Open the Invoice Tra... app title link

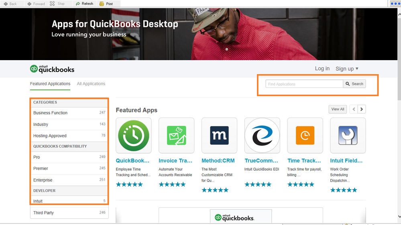pyautogui.click(x=175, y=161)
